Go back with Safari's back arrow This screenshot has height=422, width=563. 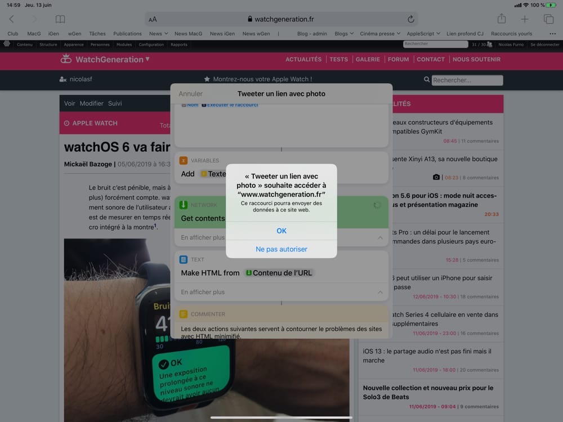point(11,19)
